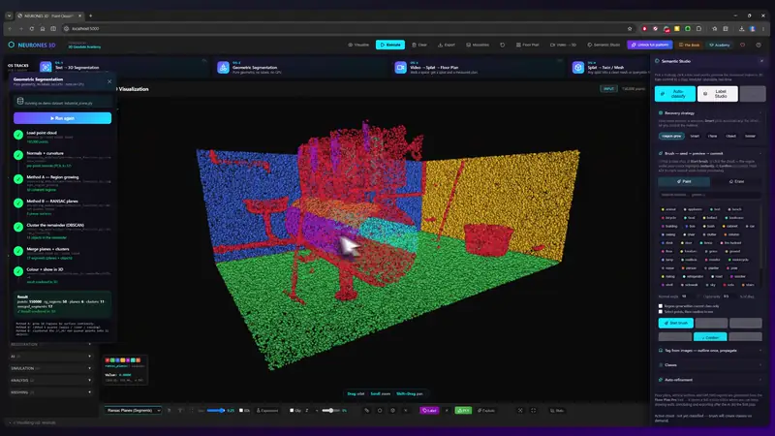Click the Load point cloud step checkmark
The image size is (775, 436).
click(18, 135)
